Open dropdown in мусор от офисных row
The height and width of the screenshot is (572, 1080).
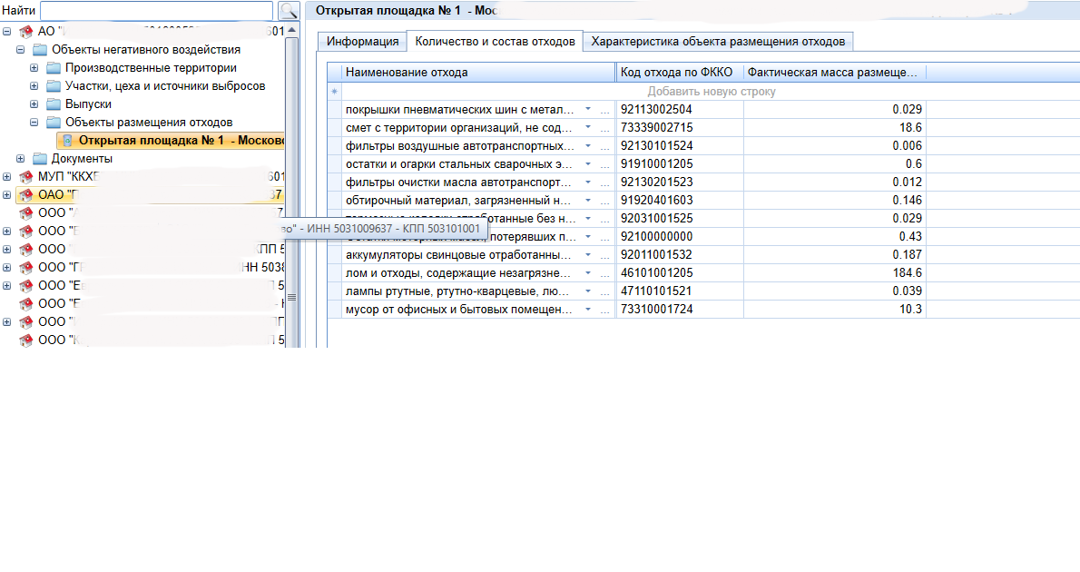(x=587, y=309)
